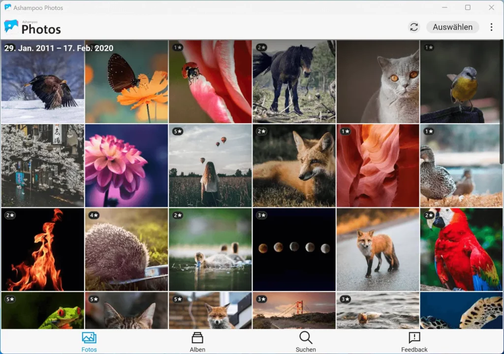The image size is (504, 354).
Task: Click the 1-star badge on canyon photo
Action: (346, 131)
